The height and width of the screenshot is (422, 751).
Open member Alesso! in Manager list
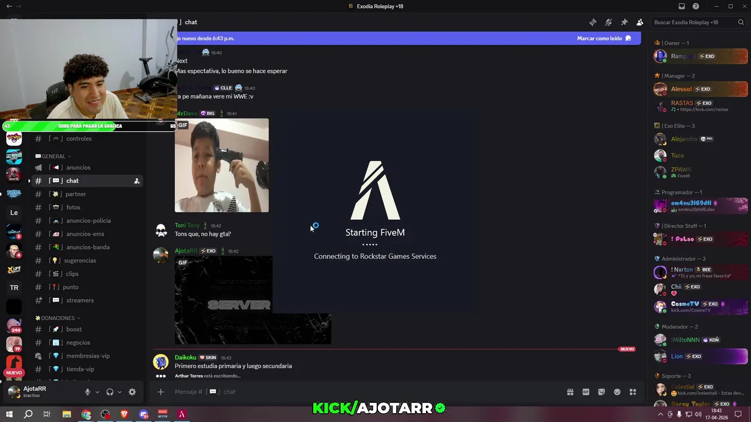click(701, 89)
